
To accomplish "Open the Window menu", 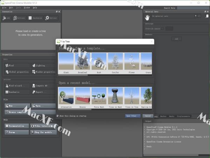I will [27, 8].
